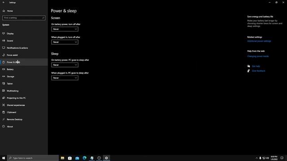Open Battery settings via its icon

(4, 69)
